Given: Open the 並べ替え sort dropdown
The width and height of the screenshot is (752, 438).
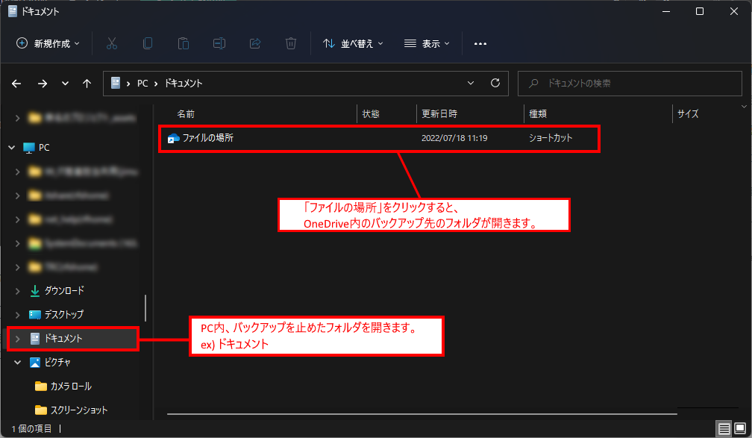Looking at the screenshot, I should click(x=353, y=44).
